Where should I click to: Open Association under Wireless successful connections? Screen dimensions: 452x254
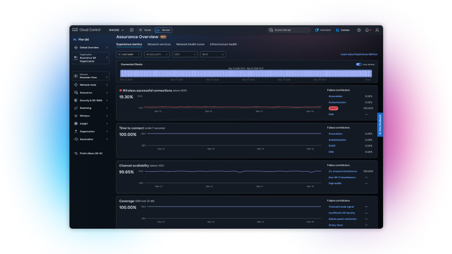click(335, 96)
